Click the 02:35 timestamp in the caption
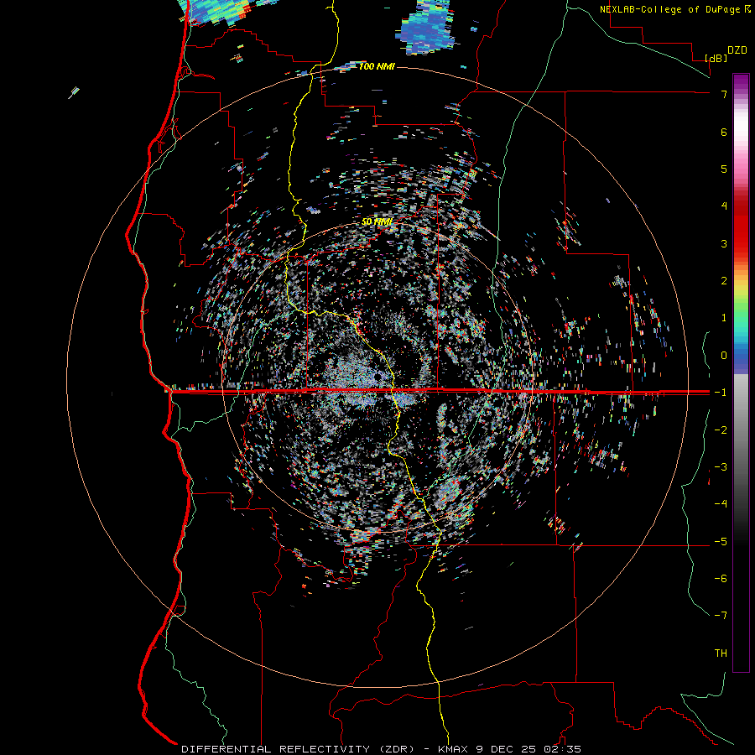 coord(564,749)
